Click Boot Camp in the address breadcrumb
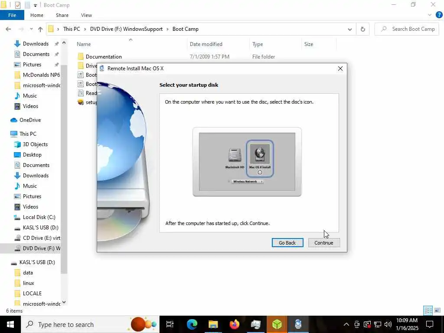 click(x=186, y=29)
